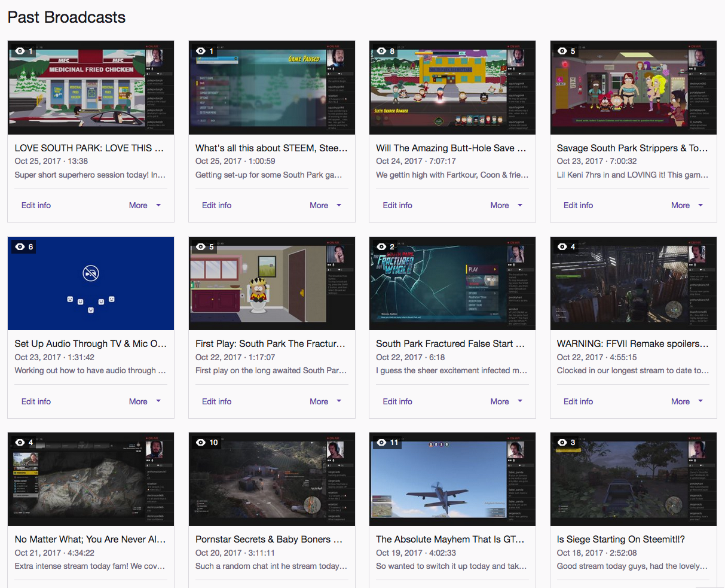Click description Getting set-up for some South Park
This screenshot has width=725, height=588.
(x=269, y=175)
